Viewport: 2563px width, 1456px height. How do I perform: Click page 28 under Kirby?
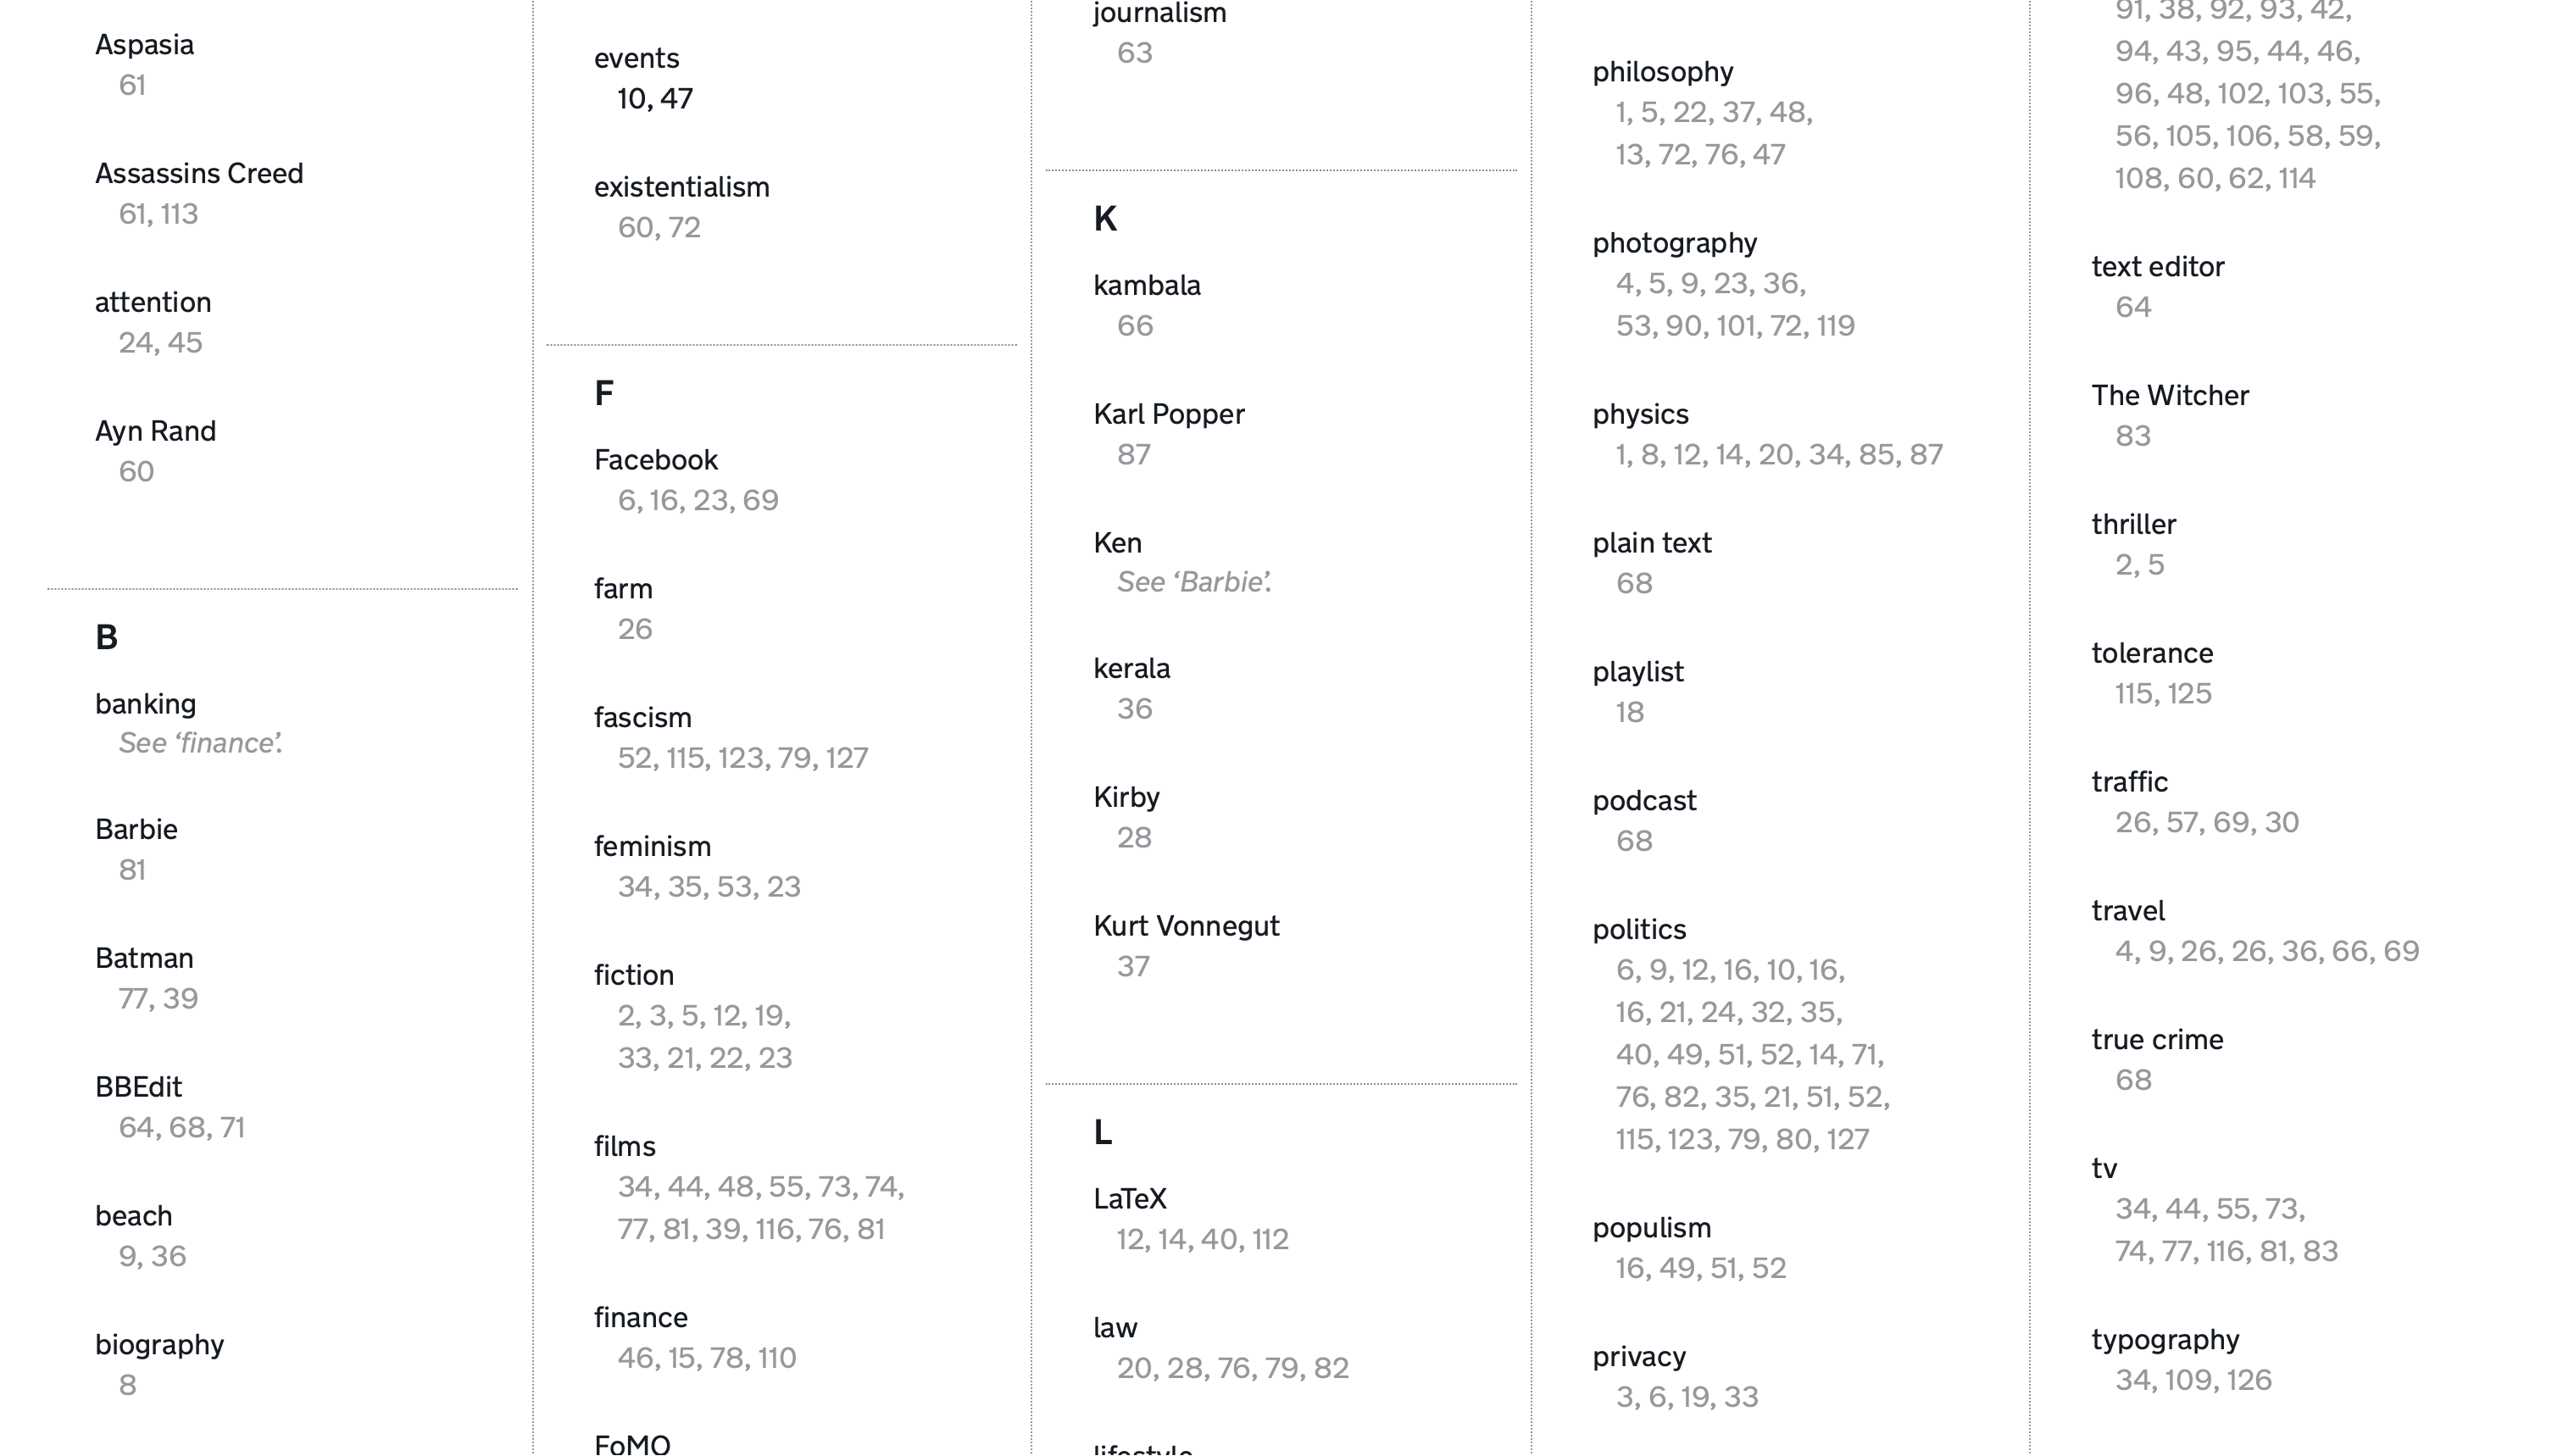[x=1133, y=838]
